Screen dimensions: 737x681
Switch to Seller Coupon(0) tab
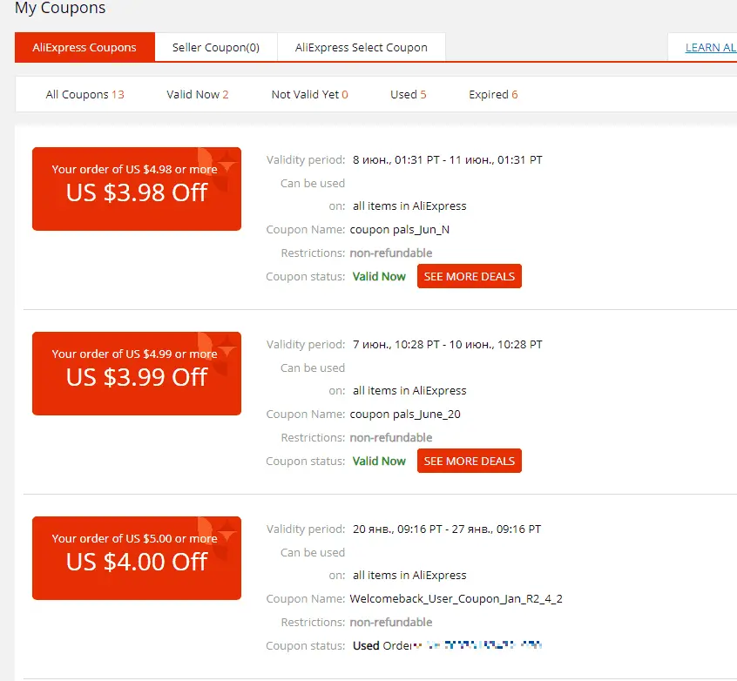(x=216, y=47)
